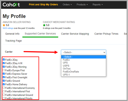Uncheck FedEx 2Day A.M. service
Screen dimensions: 128x101
[4, 63]
